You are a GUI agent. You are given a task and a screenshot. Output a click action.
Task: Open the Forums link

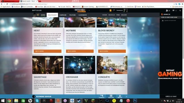pos(104,15)
